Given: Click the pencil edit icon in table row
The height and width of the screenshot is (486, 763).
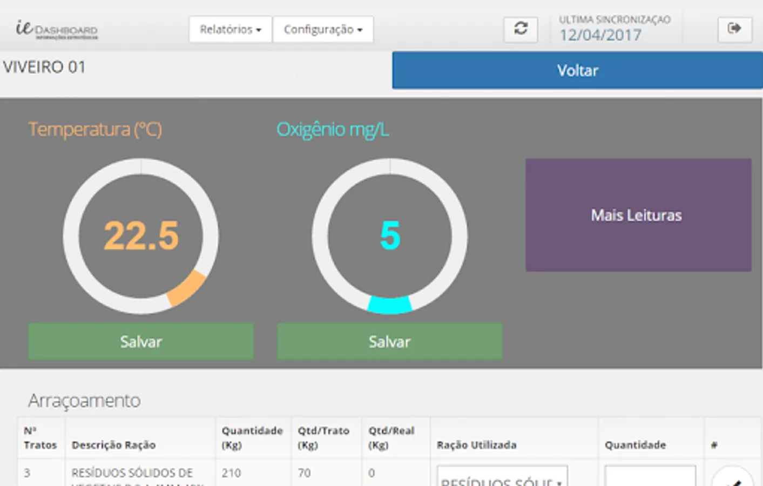Looking at the screenshot, I should (733, 478).
